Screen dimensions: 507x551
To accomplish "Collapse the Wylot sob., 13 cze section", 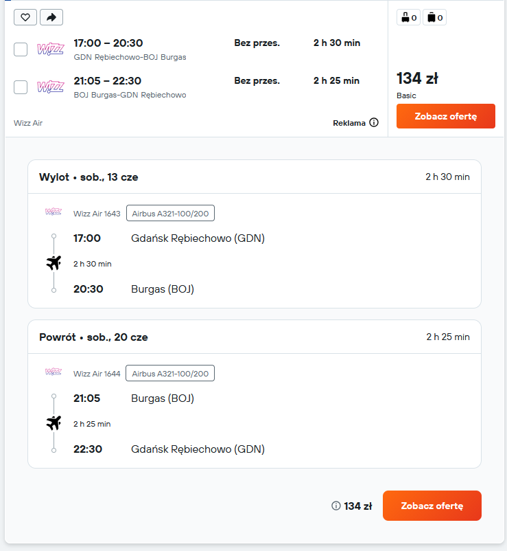I will (255, 177).
